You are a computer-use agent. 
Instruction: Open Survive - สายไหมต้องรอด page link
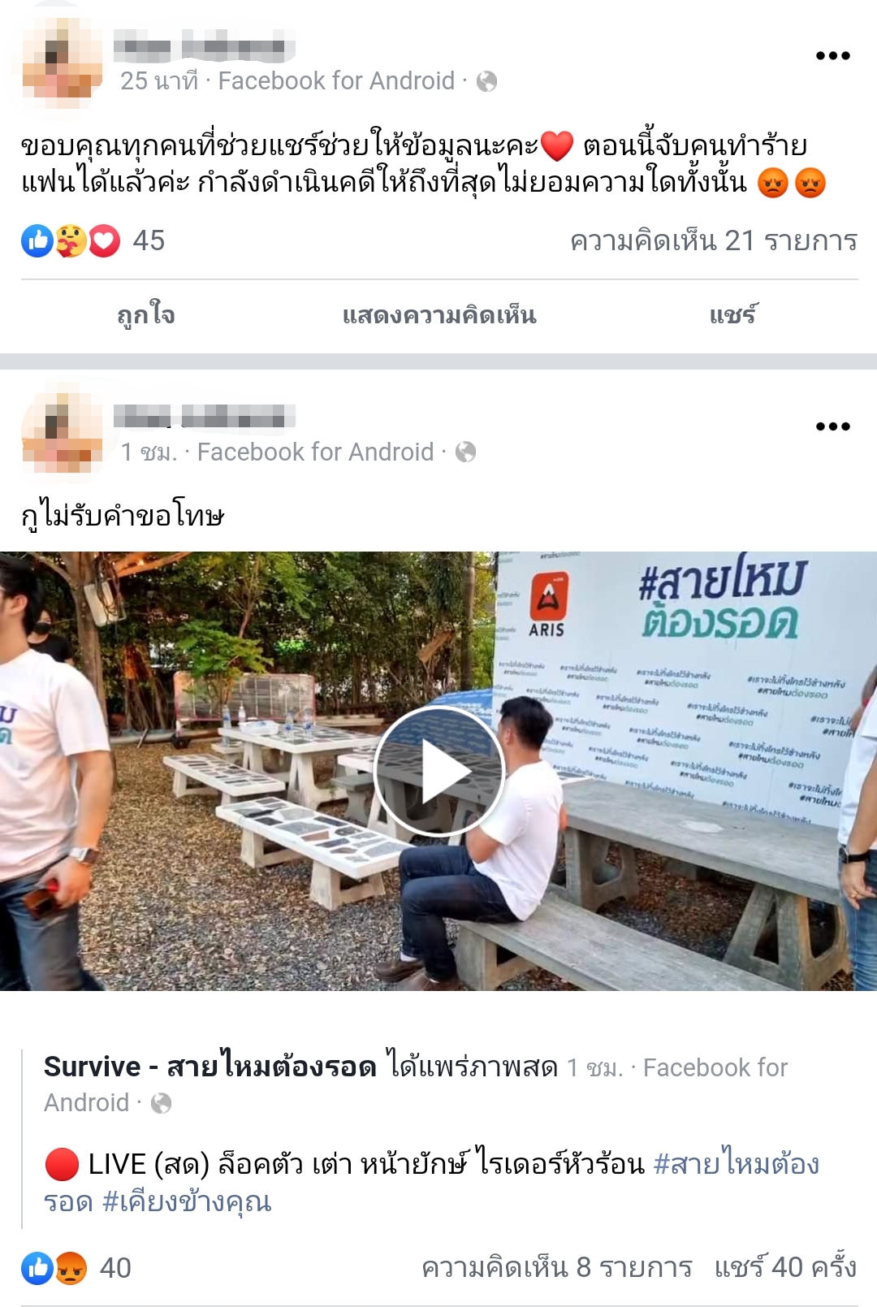click(x=210, y=1067)
